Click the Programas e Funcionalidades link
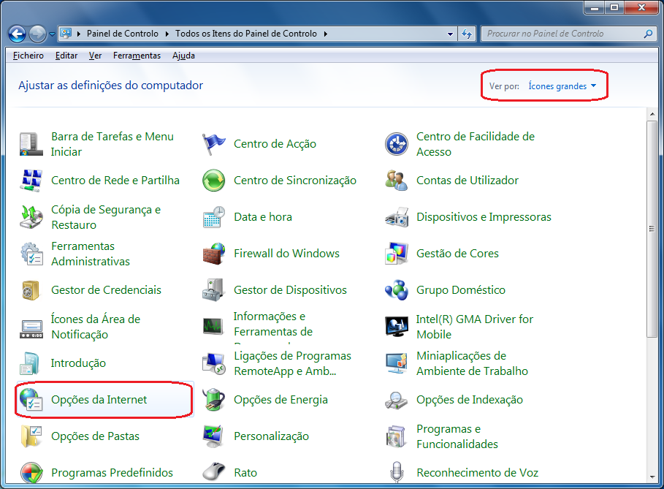This screenshot has width=664, height=489. [457, 436]
